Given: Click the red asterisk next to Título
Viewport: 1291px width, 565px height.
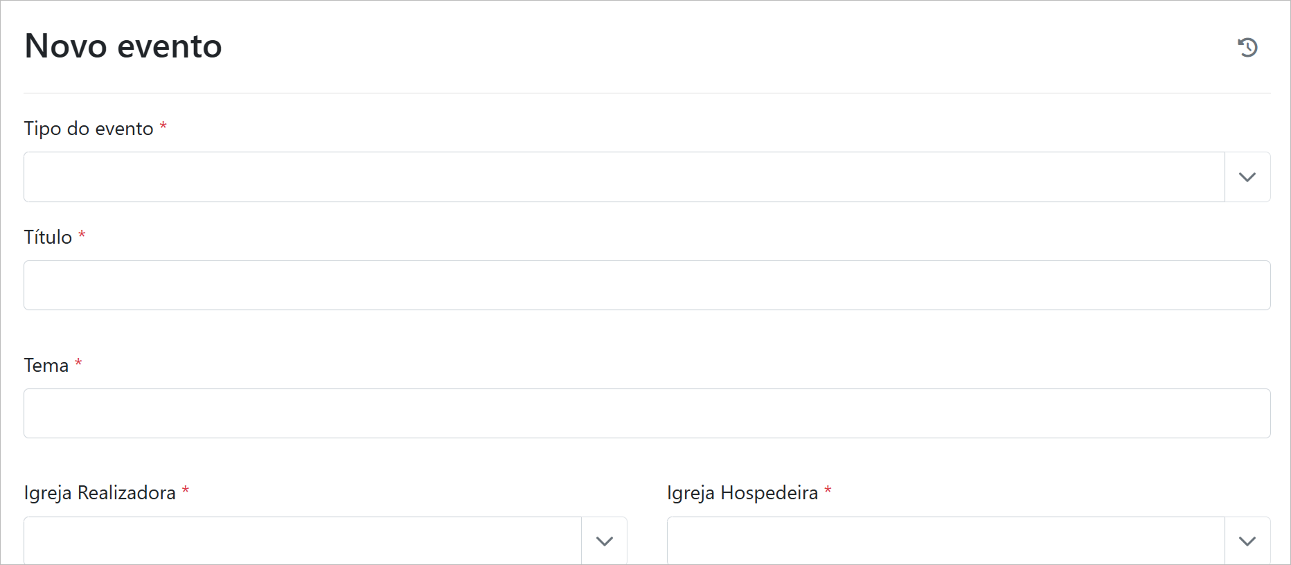Looking at the screenshot, I should point(82,235).
